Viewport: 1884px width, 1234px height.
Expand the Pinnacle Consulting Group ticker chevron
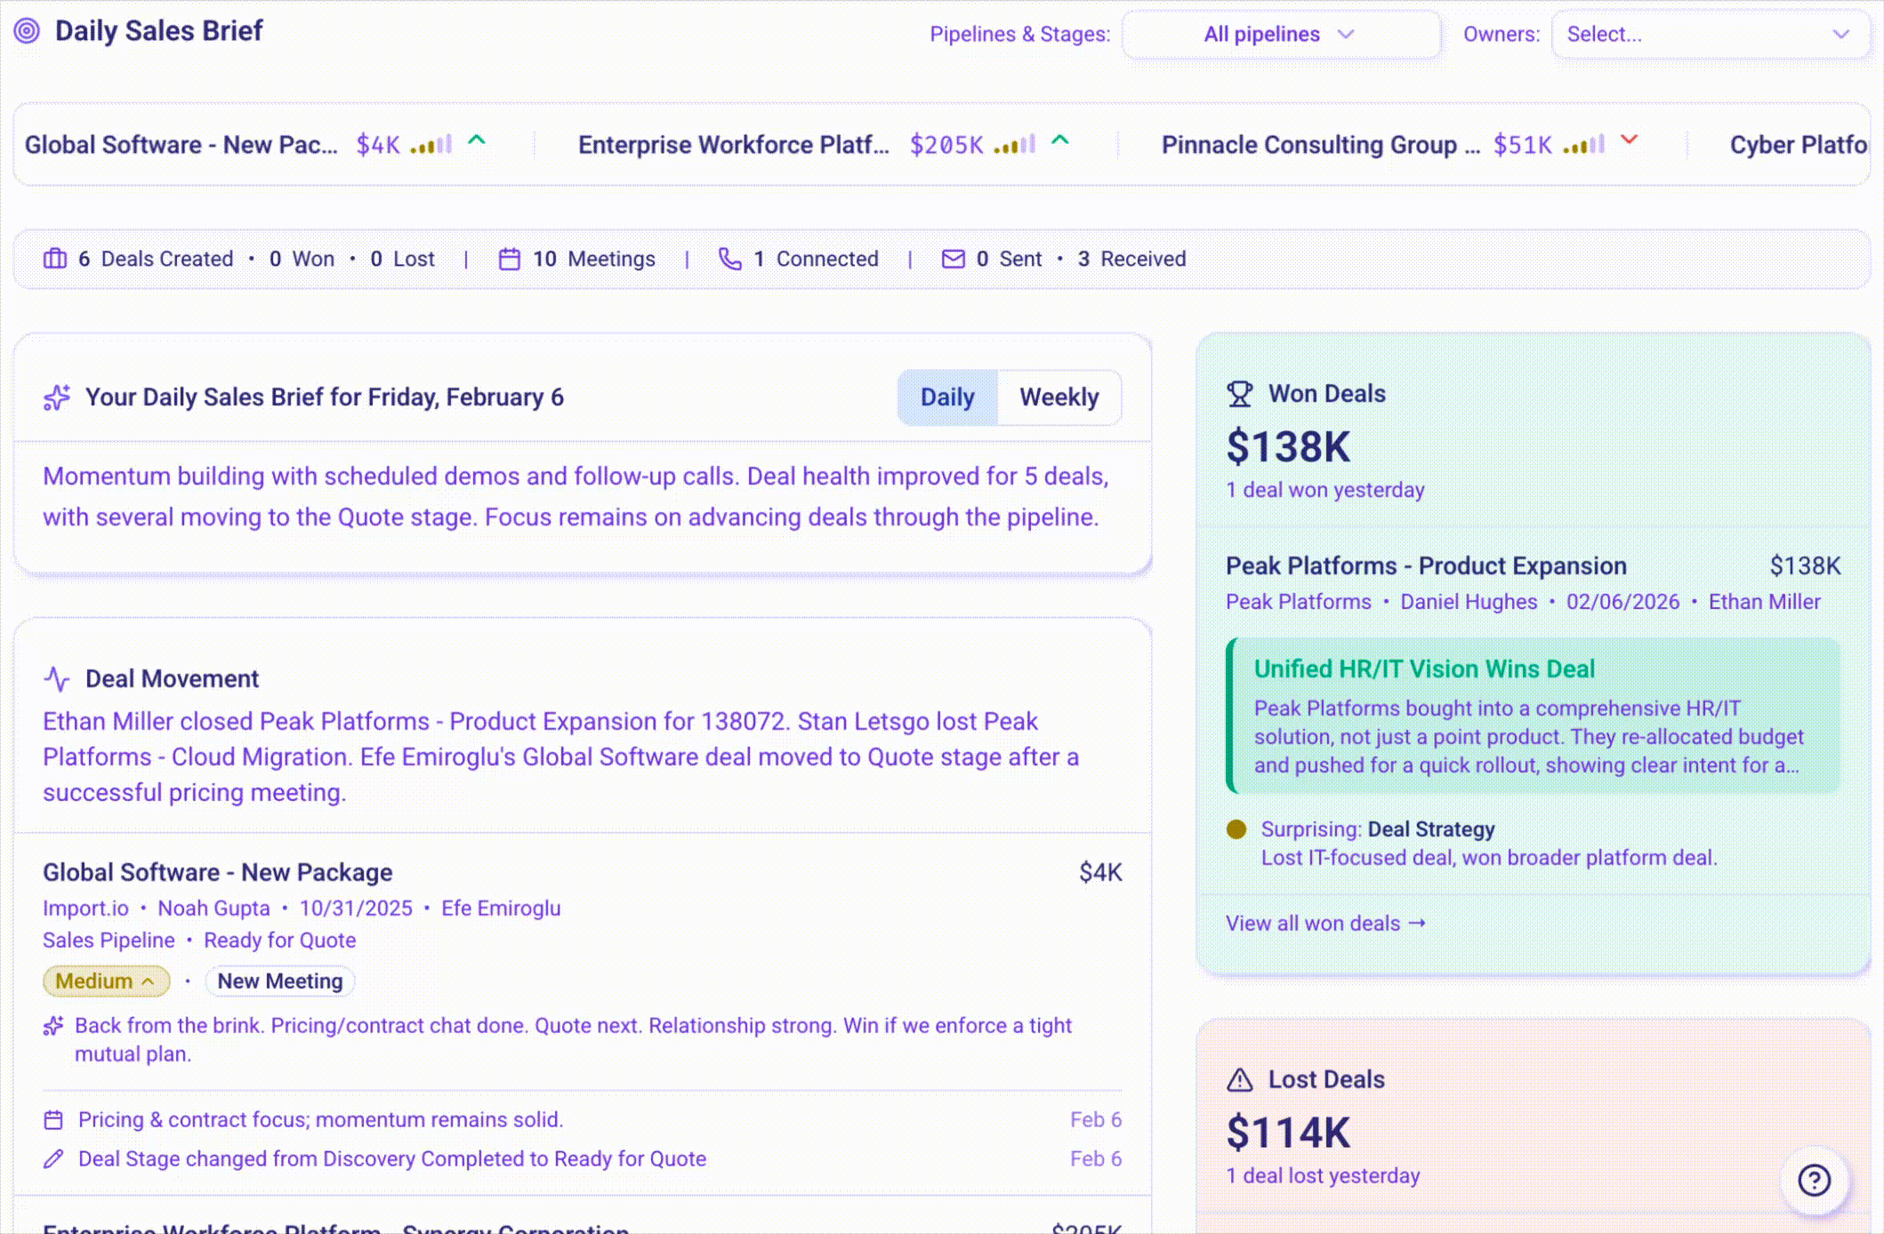click(x=1630, y=140)
